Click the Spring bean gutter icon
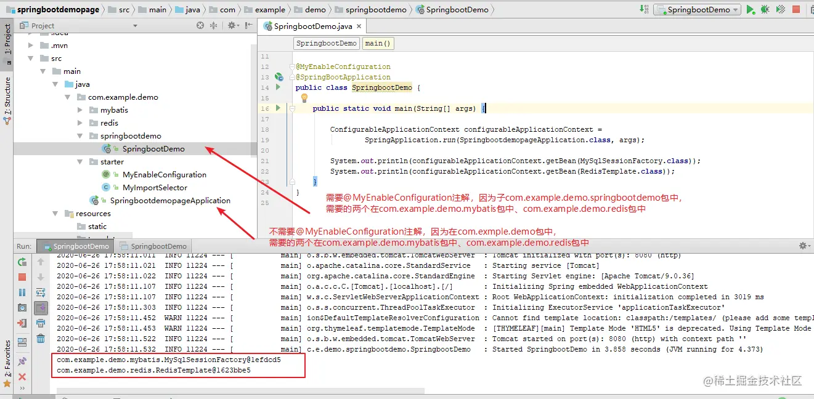 click(279, 77)
